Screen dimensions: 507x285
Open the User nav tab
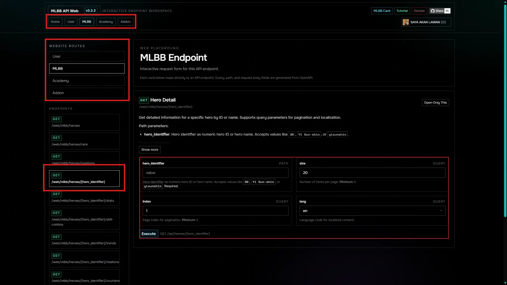coord(71,22)
